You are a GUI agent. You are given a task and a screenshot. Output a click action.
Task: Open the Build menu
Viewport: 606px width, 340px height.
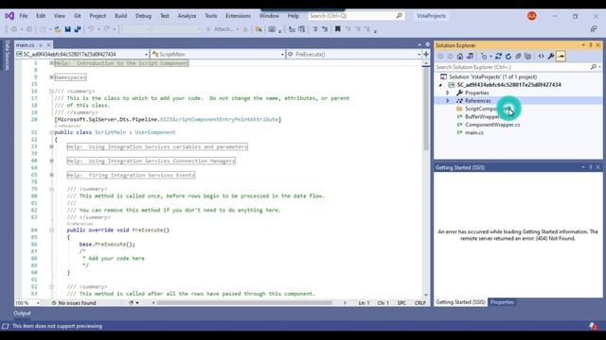click(120, 16)
